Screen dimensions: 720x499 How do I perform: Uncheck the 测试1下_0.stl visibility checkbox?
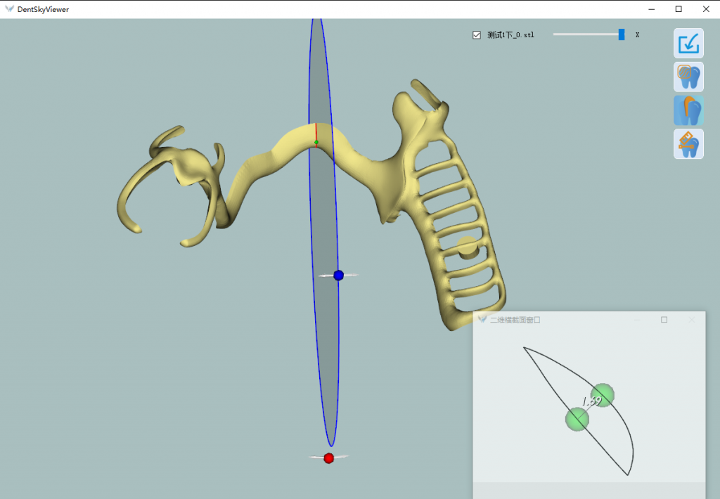click(x=477, y=35)
